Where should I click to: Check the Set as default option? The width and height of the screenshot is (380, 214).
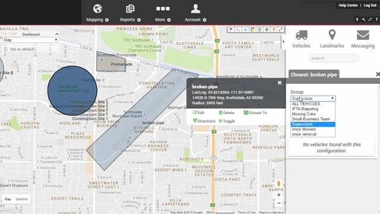coord(6,49)
